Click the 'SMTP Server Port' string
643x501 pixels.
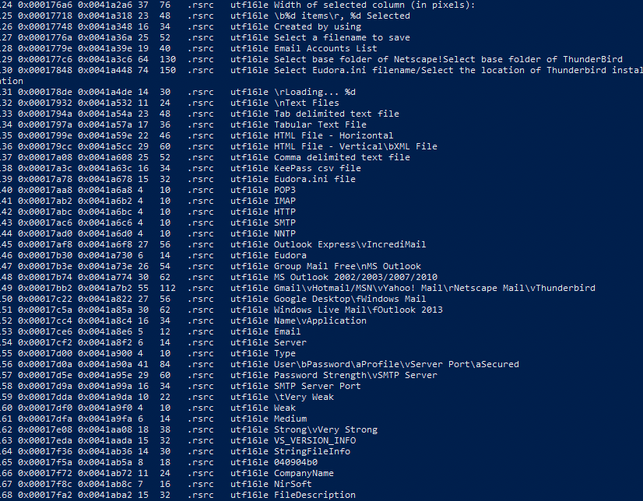pos(318,386)
